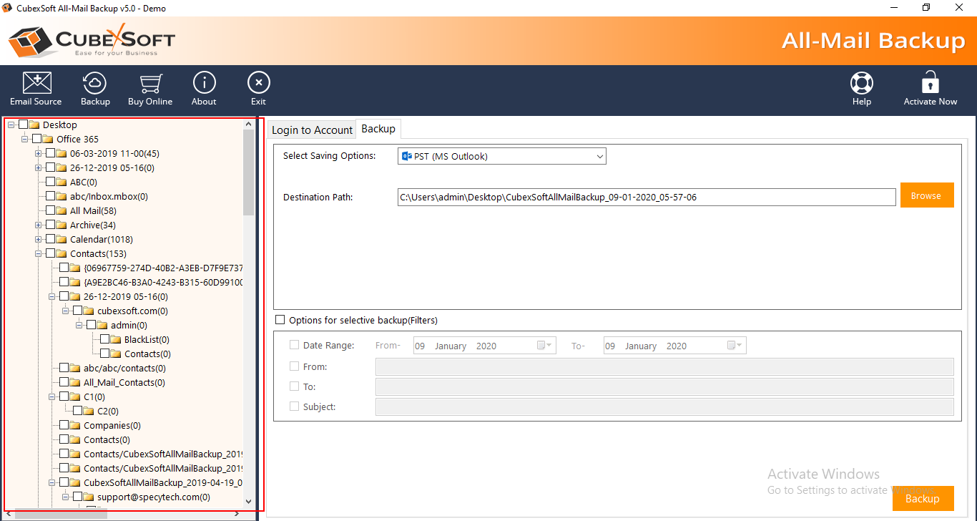Enable Options for selective backup checkbox
The width and height of the screenshot is (977, 521).
coord(280,320)
